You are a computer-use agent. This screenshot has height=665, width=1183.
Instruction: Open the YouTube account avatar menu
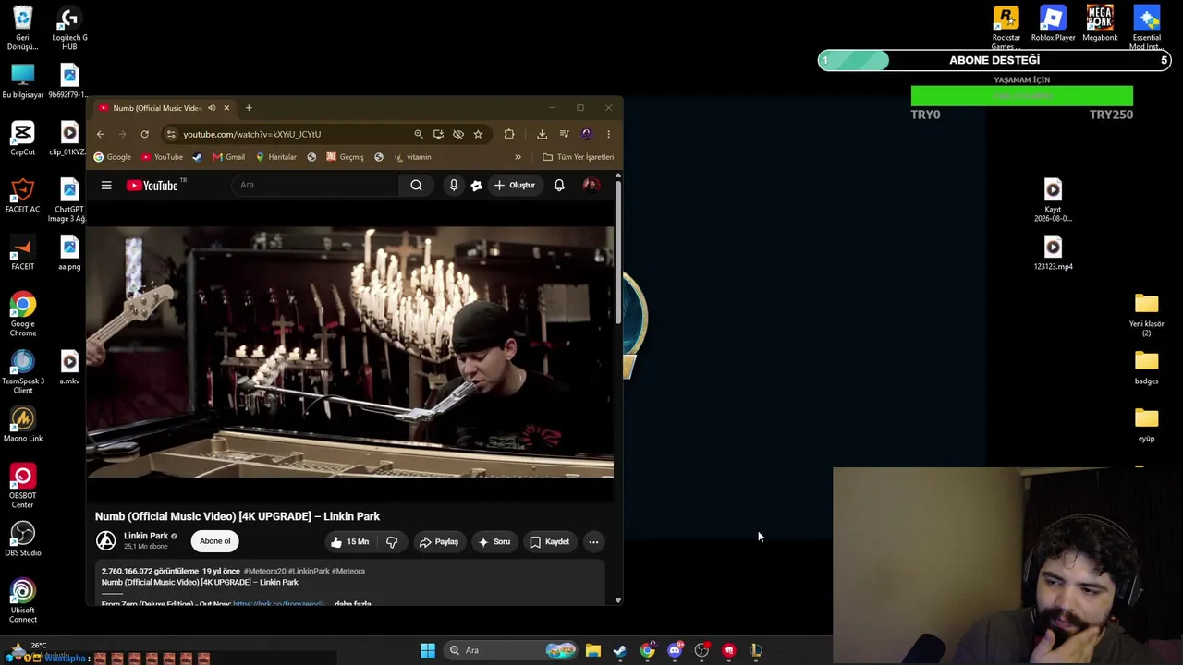[591, 185]
